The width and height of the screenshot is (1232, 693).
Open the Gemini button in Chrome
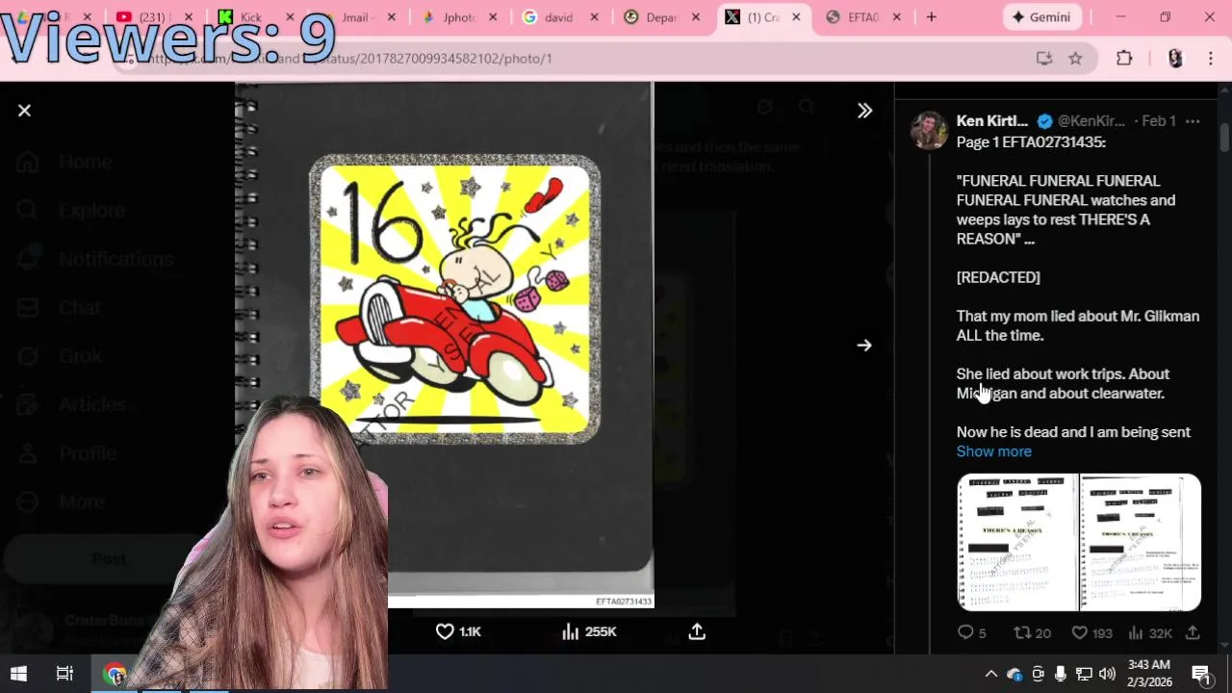(1041, 17)
